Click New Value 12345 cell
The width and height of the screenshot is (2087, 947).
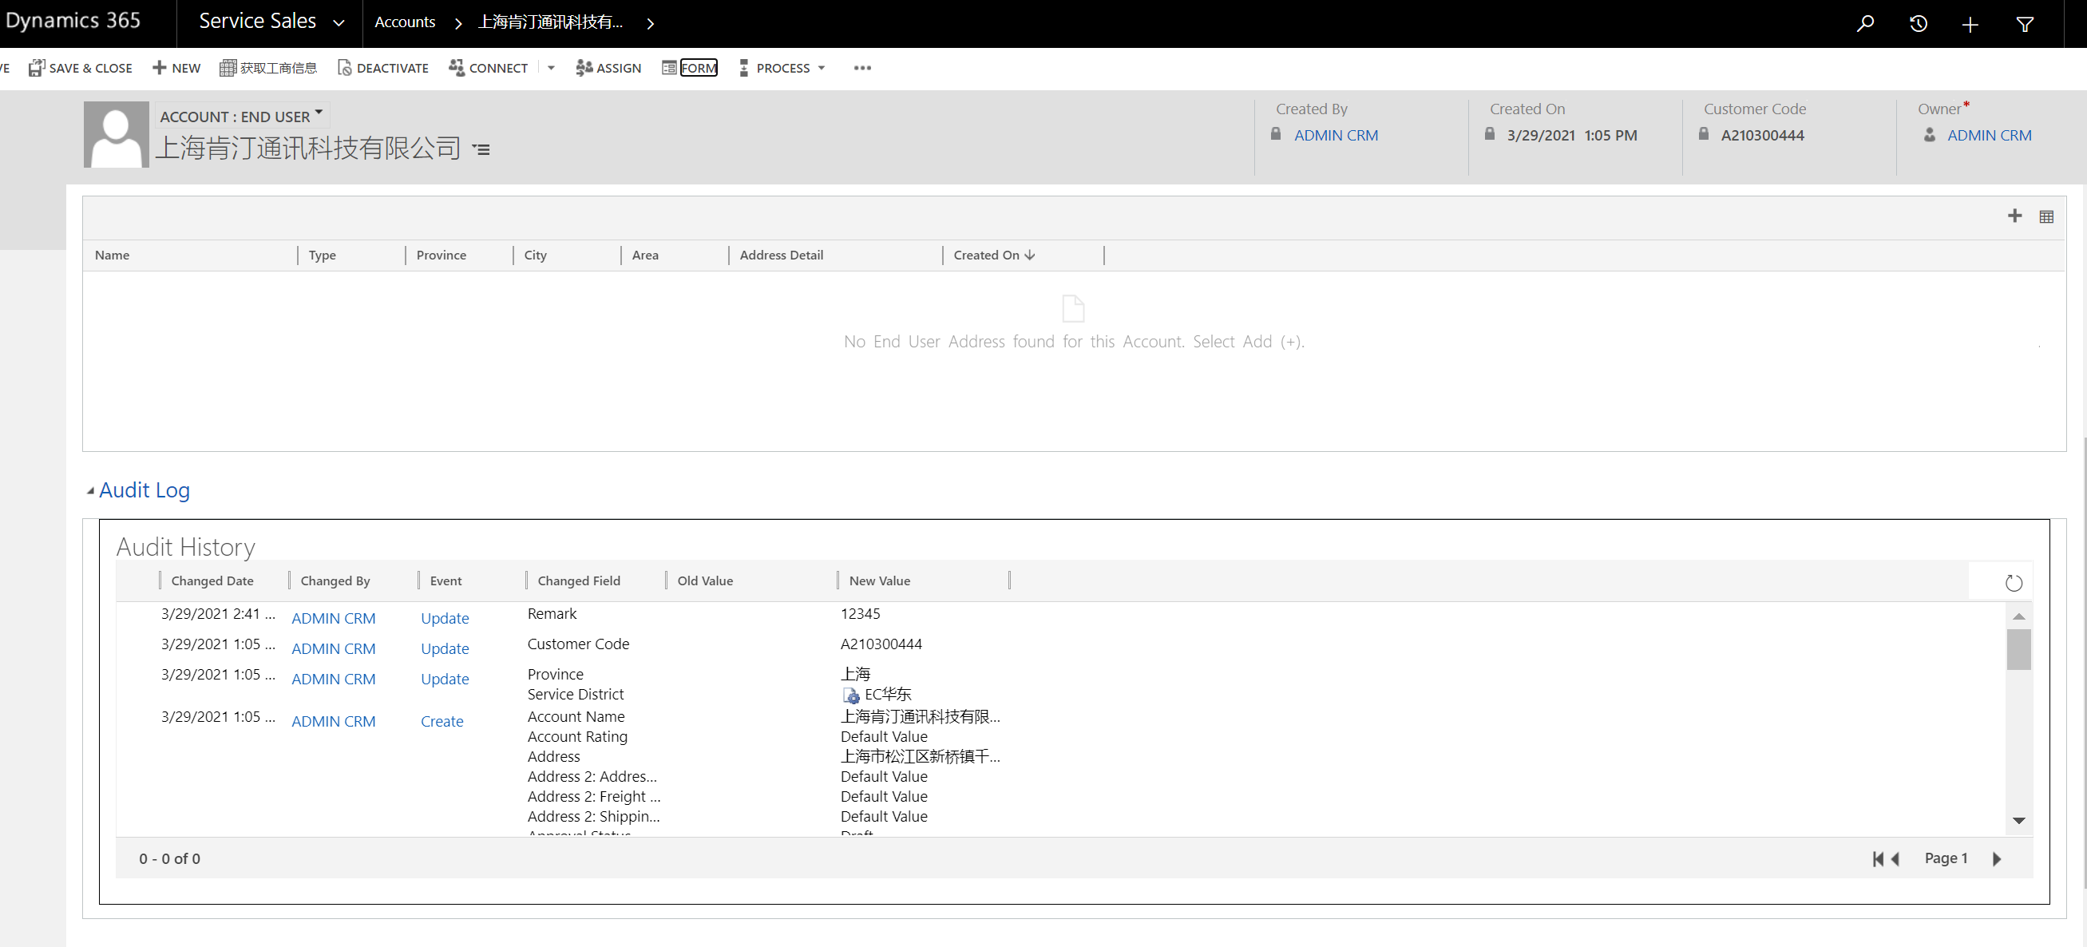(860, 613)
